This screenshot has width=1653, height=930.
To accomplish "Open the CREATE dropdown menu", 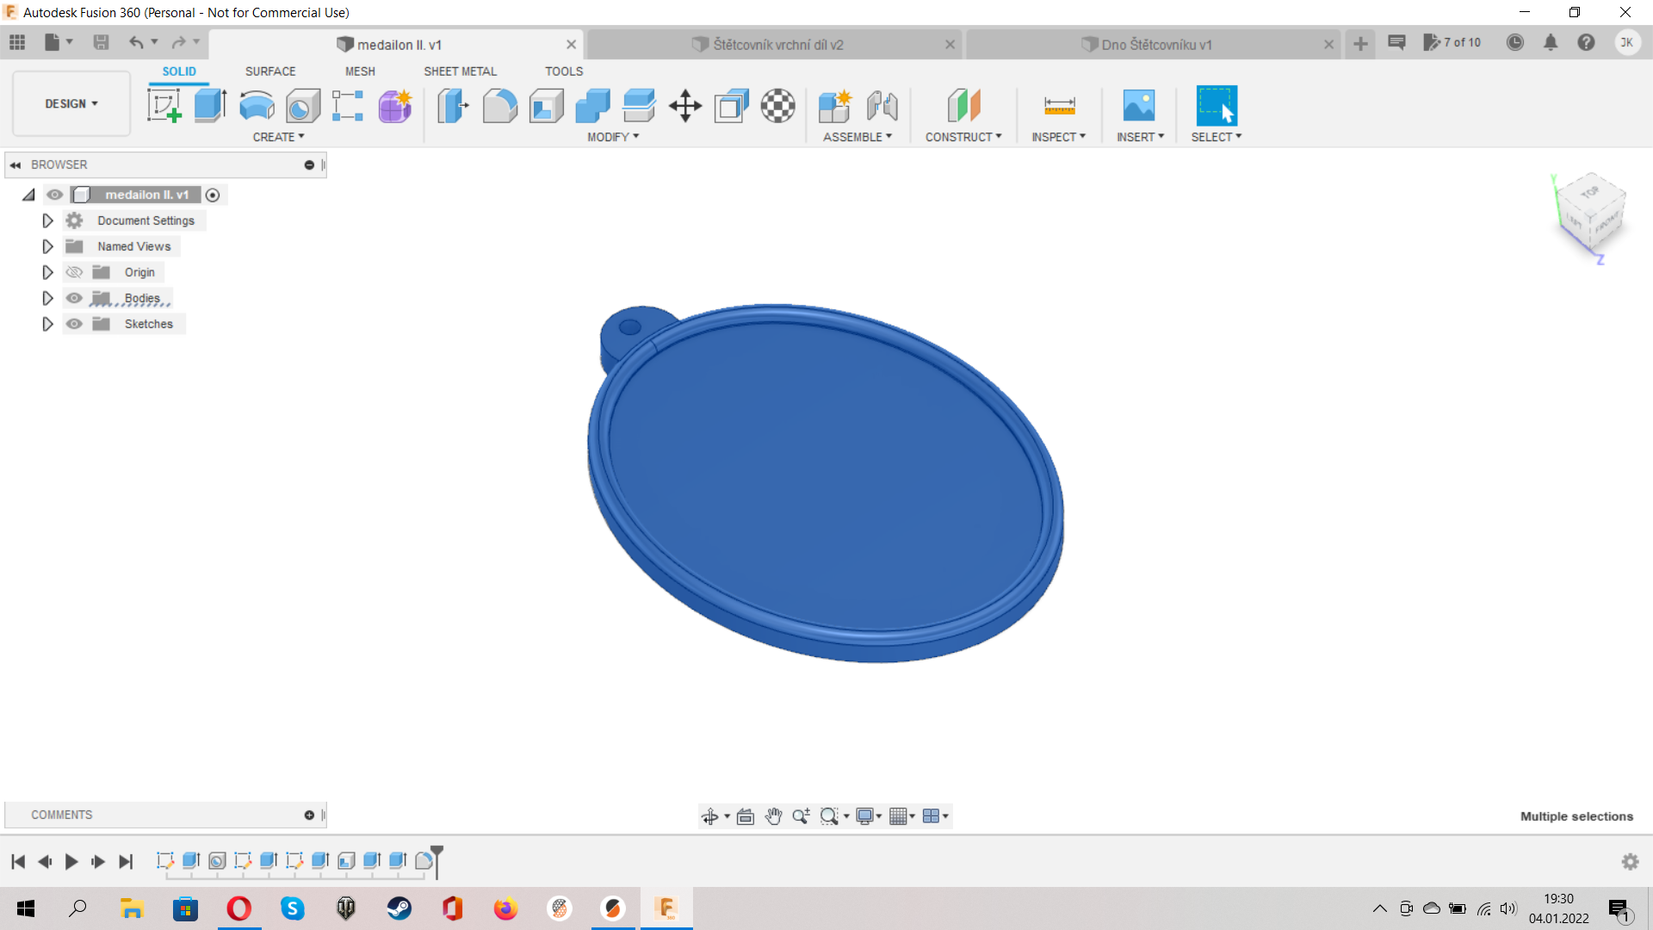I will (278, 137).
